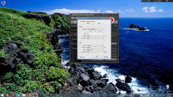Viewport: 173px width, 97px height.
Task: Open the audio channels dropdown
Action: point(95,45)
